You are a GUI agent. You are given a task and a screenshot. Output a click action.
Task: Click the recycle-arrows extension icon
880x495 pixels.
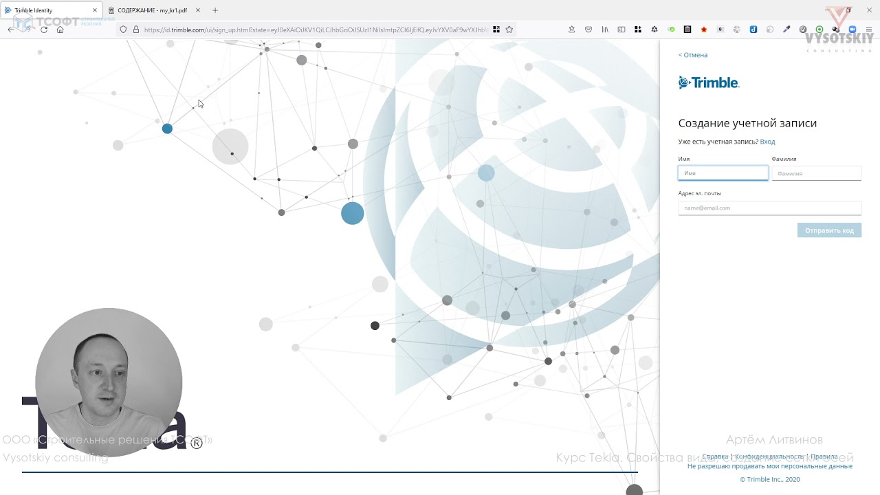tap(654, 30)
